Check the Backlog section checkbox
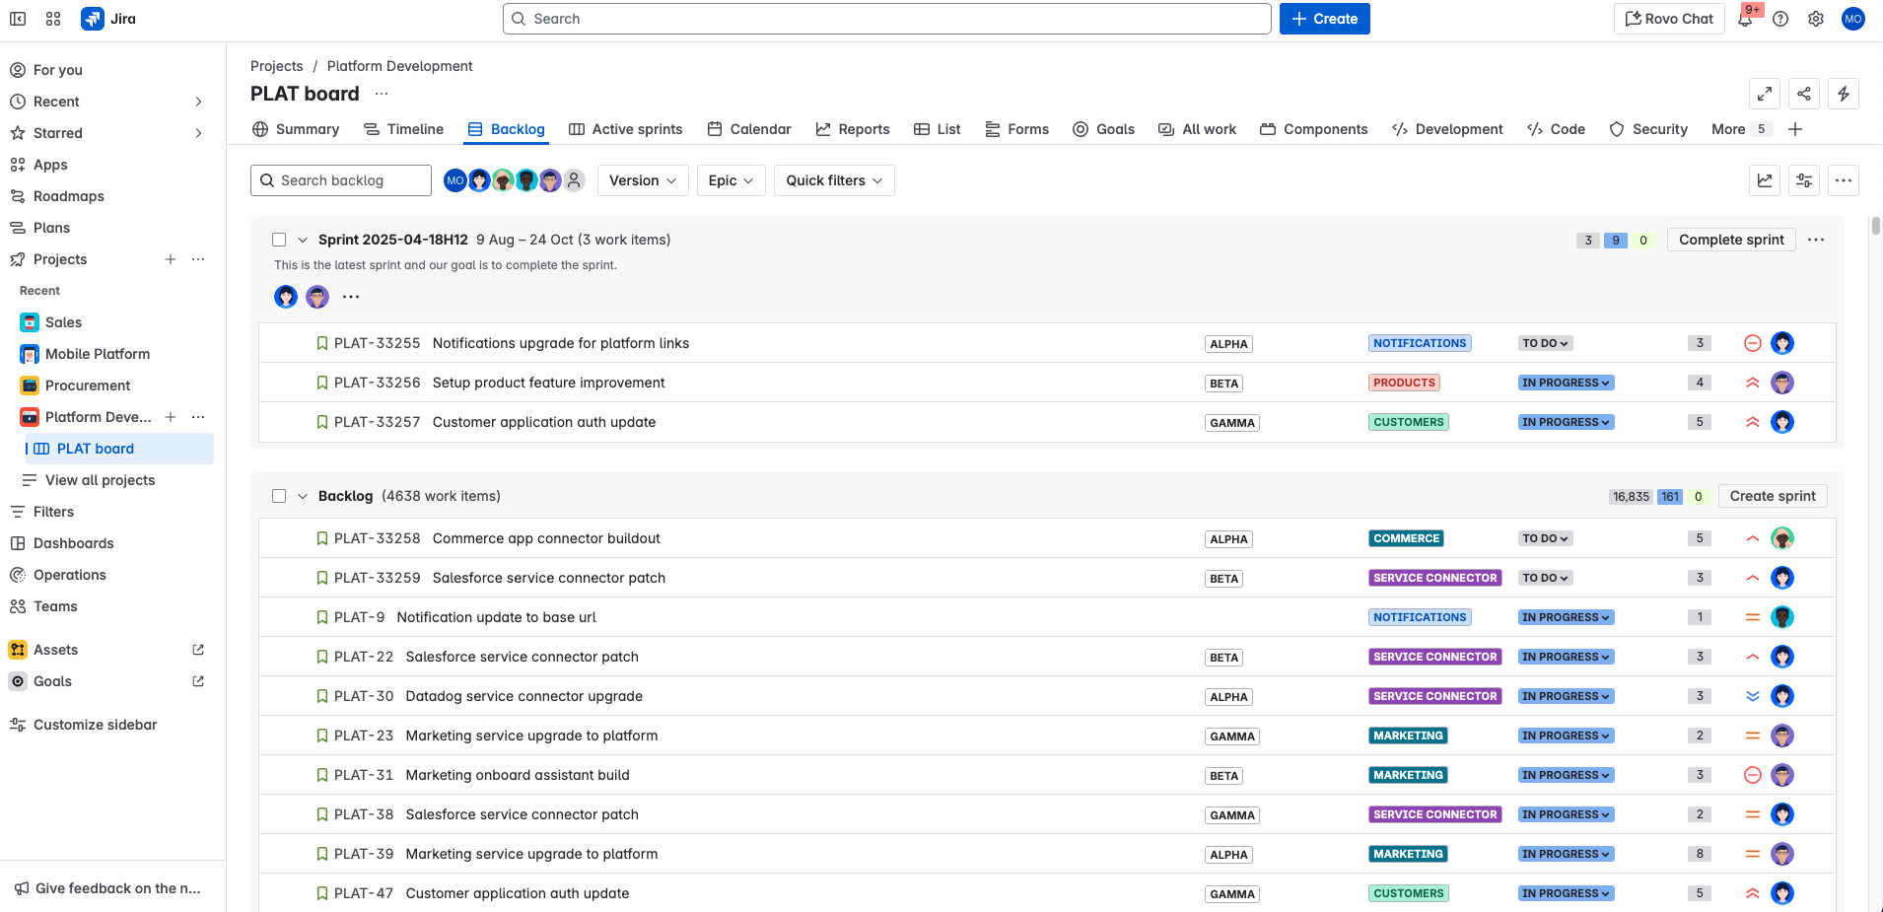1883x912 pixels. click(x=279, y=496)
